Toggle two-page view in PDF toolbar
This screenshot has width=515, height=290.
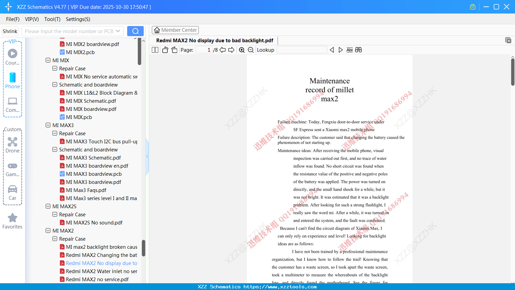tap(155, 50)
